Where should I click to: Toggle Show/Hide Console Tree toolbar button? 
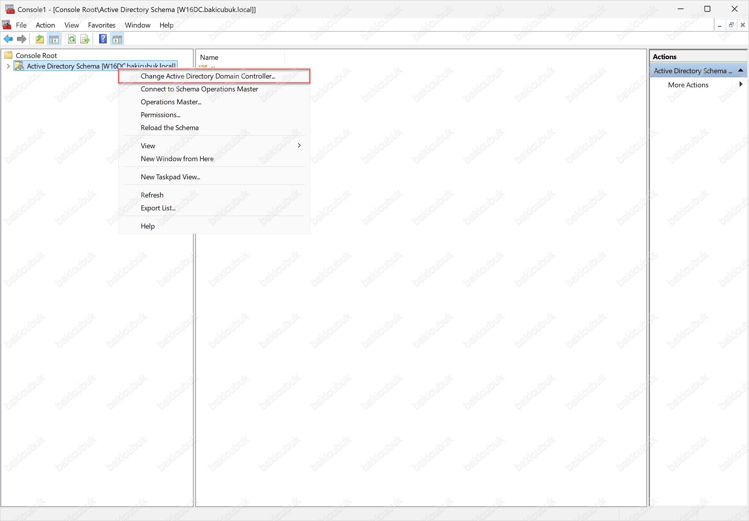54,39
